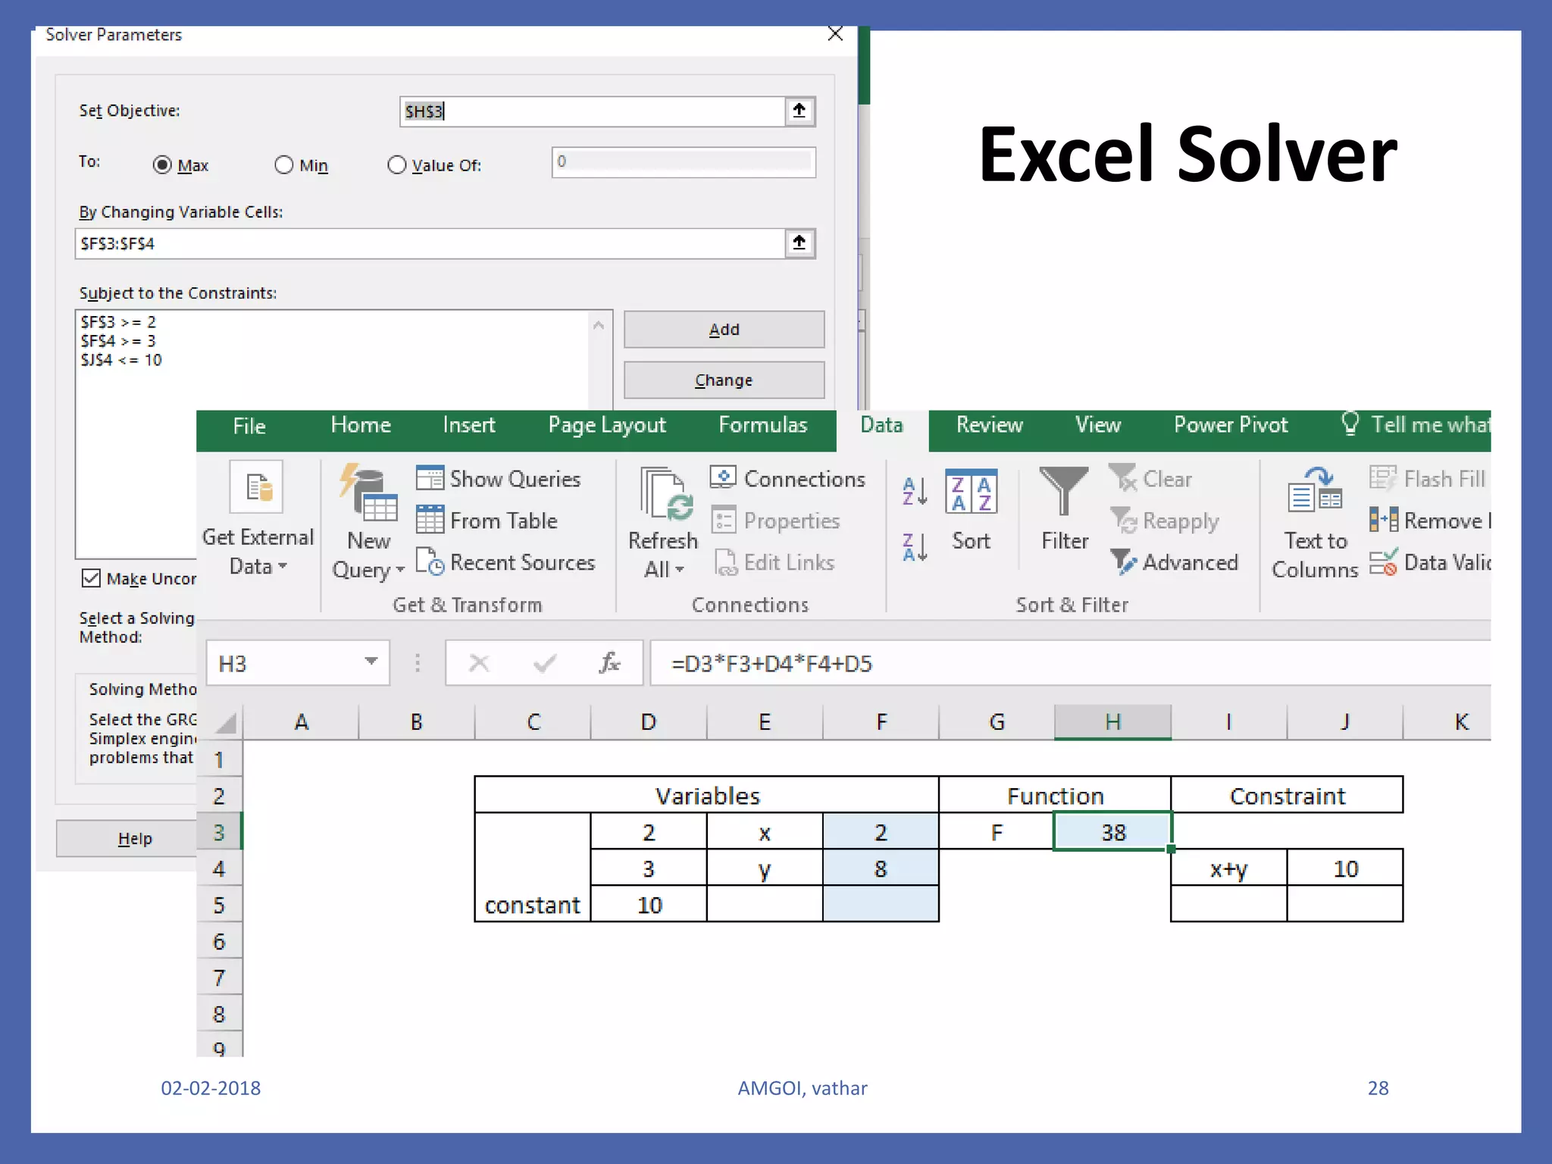Click the New Query icon
This screenshot has height=1164, width=1552.
tap(368, 492)
